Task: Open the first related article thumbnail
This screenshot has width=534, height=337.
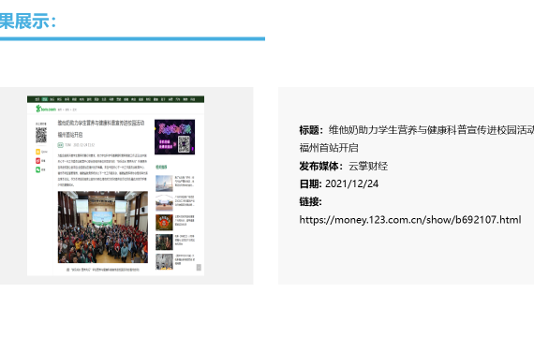Action: (164, 183)
